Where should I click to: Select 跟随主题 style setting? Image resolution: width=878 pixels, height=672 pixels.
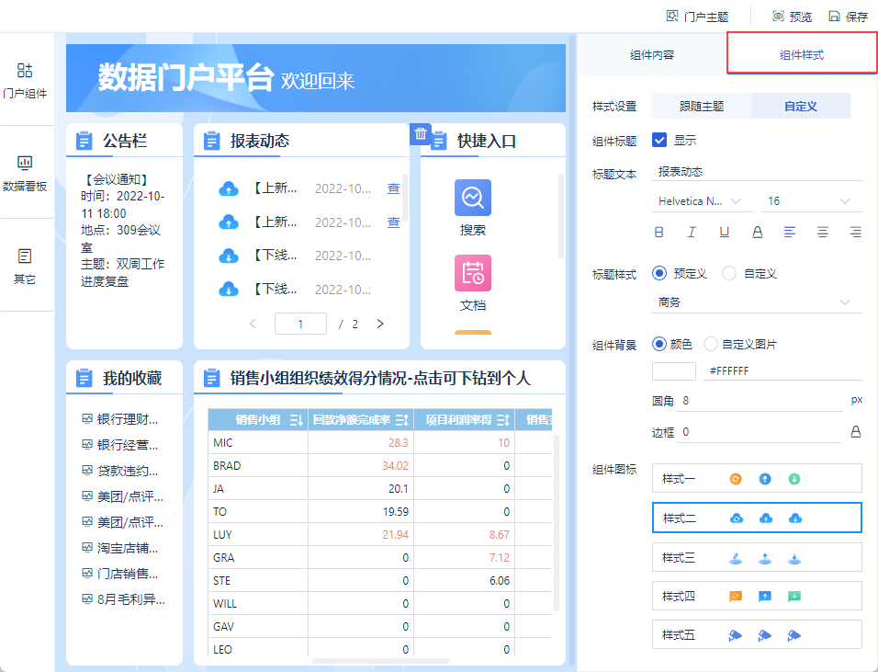[702, 106]
